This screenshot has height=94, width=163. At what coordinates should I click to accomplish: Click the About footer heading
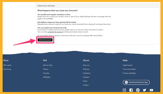(x=86, y=60)
